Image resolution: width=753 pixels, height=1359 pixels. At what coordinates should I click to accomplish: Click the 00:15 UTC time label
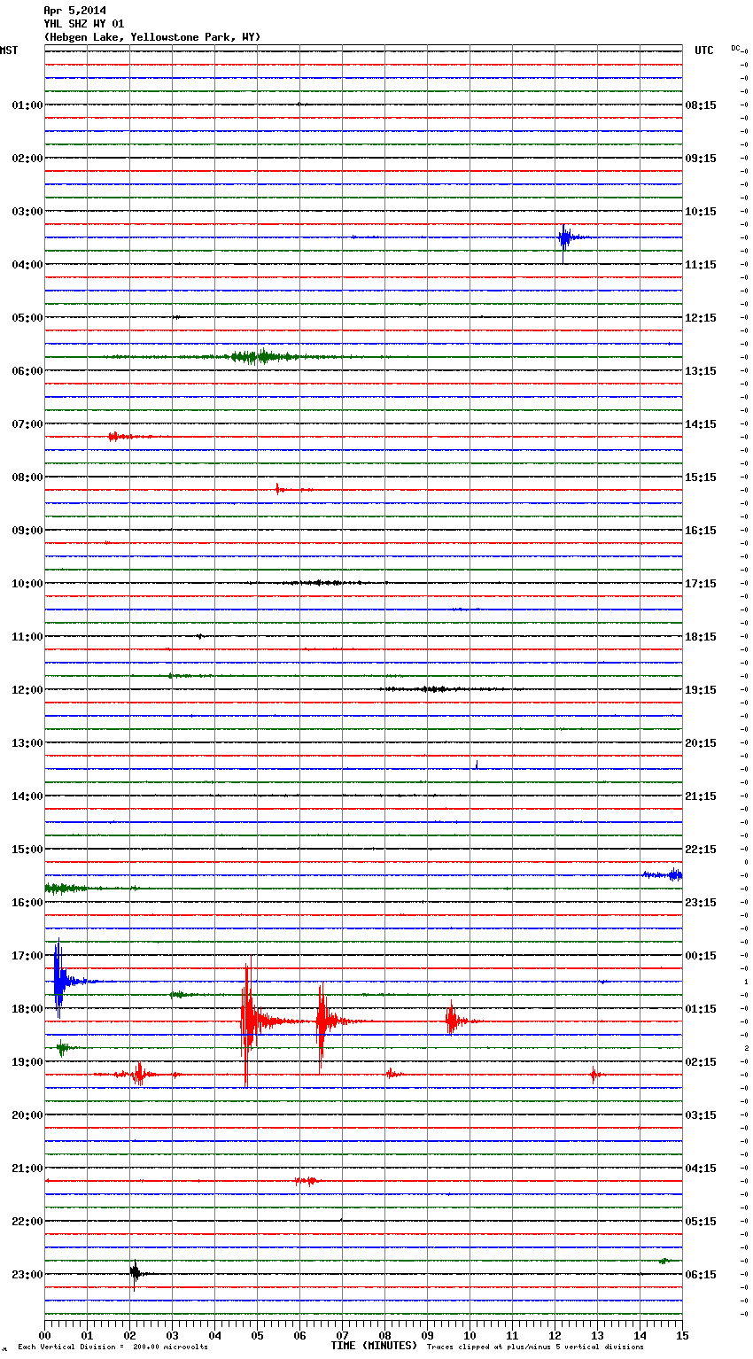(701, 956)
